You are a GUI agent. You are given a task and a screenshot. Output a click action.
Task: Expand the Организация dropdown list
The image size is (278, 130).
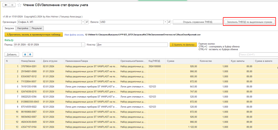pyautogui.click(x=83, y=22)
